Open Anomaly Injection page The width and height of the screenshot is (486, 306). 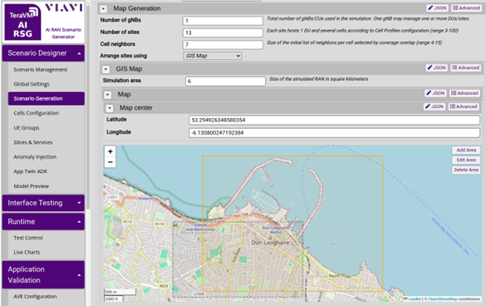[x=35, y=157]
